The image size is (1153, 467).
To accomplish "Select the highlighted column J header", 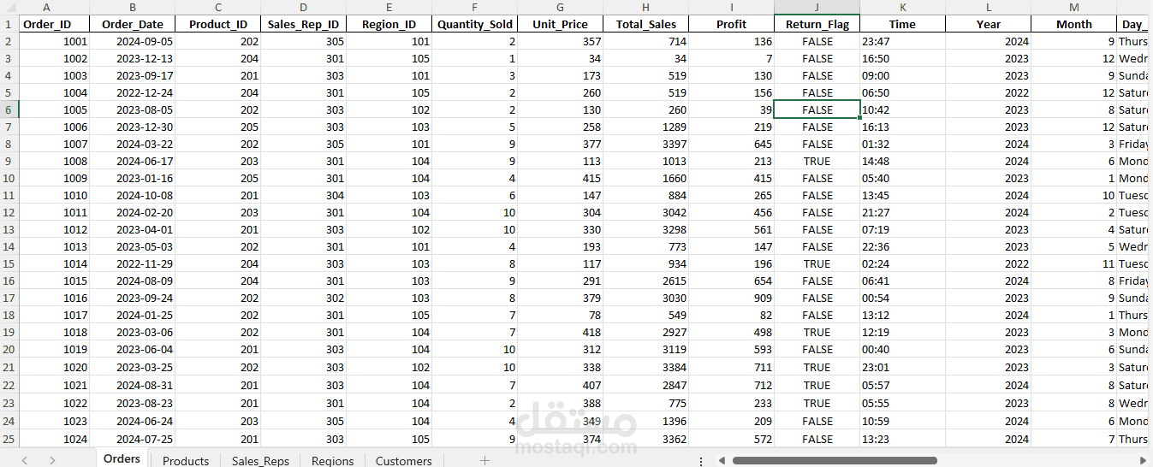I will pos(817,7).
